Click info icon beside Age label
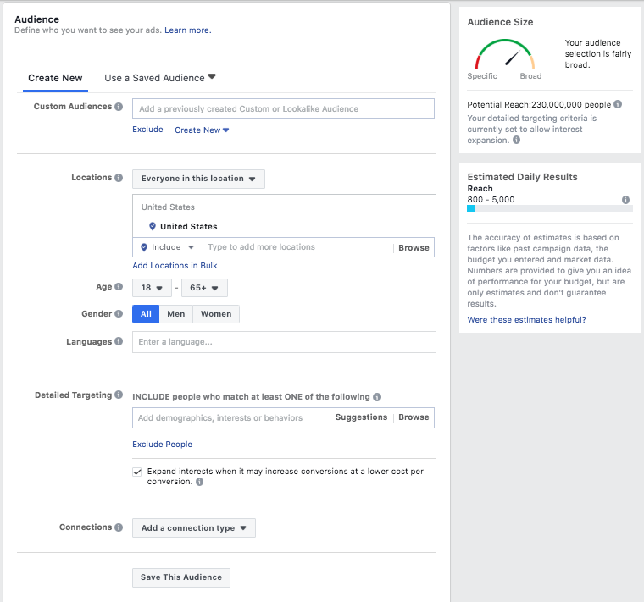644x602 pixels. (x=119, y=286)
